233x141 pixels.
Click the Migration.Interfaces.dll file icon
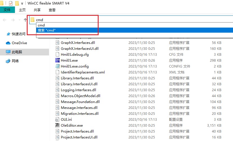[57, 113]
